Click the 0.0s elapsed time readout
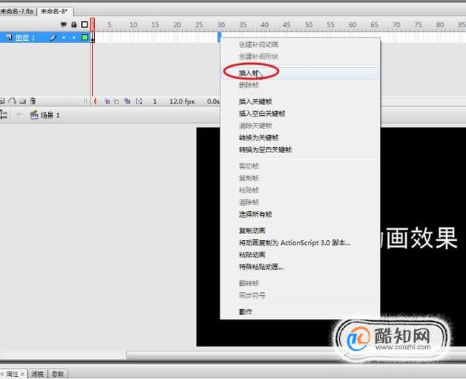Image resolution: width=466 pixels, height=379 pixels. (x=213, y=102)
